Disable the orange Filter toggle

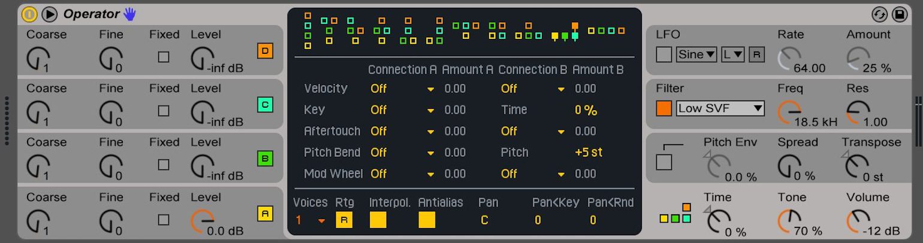click(664, 108)
